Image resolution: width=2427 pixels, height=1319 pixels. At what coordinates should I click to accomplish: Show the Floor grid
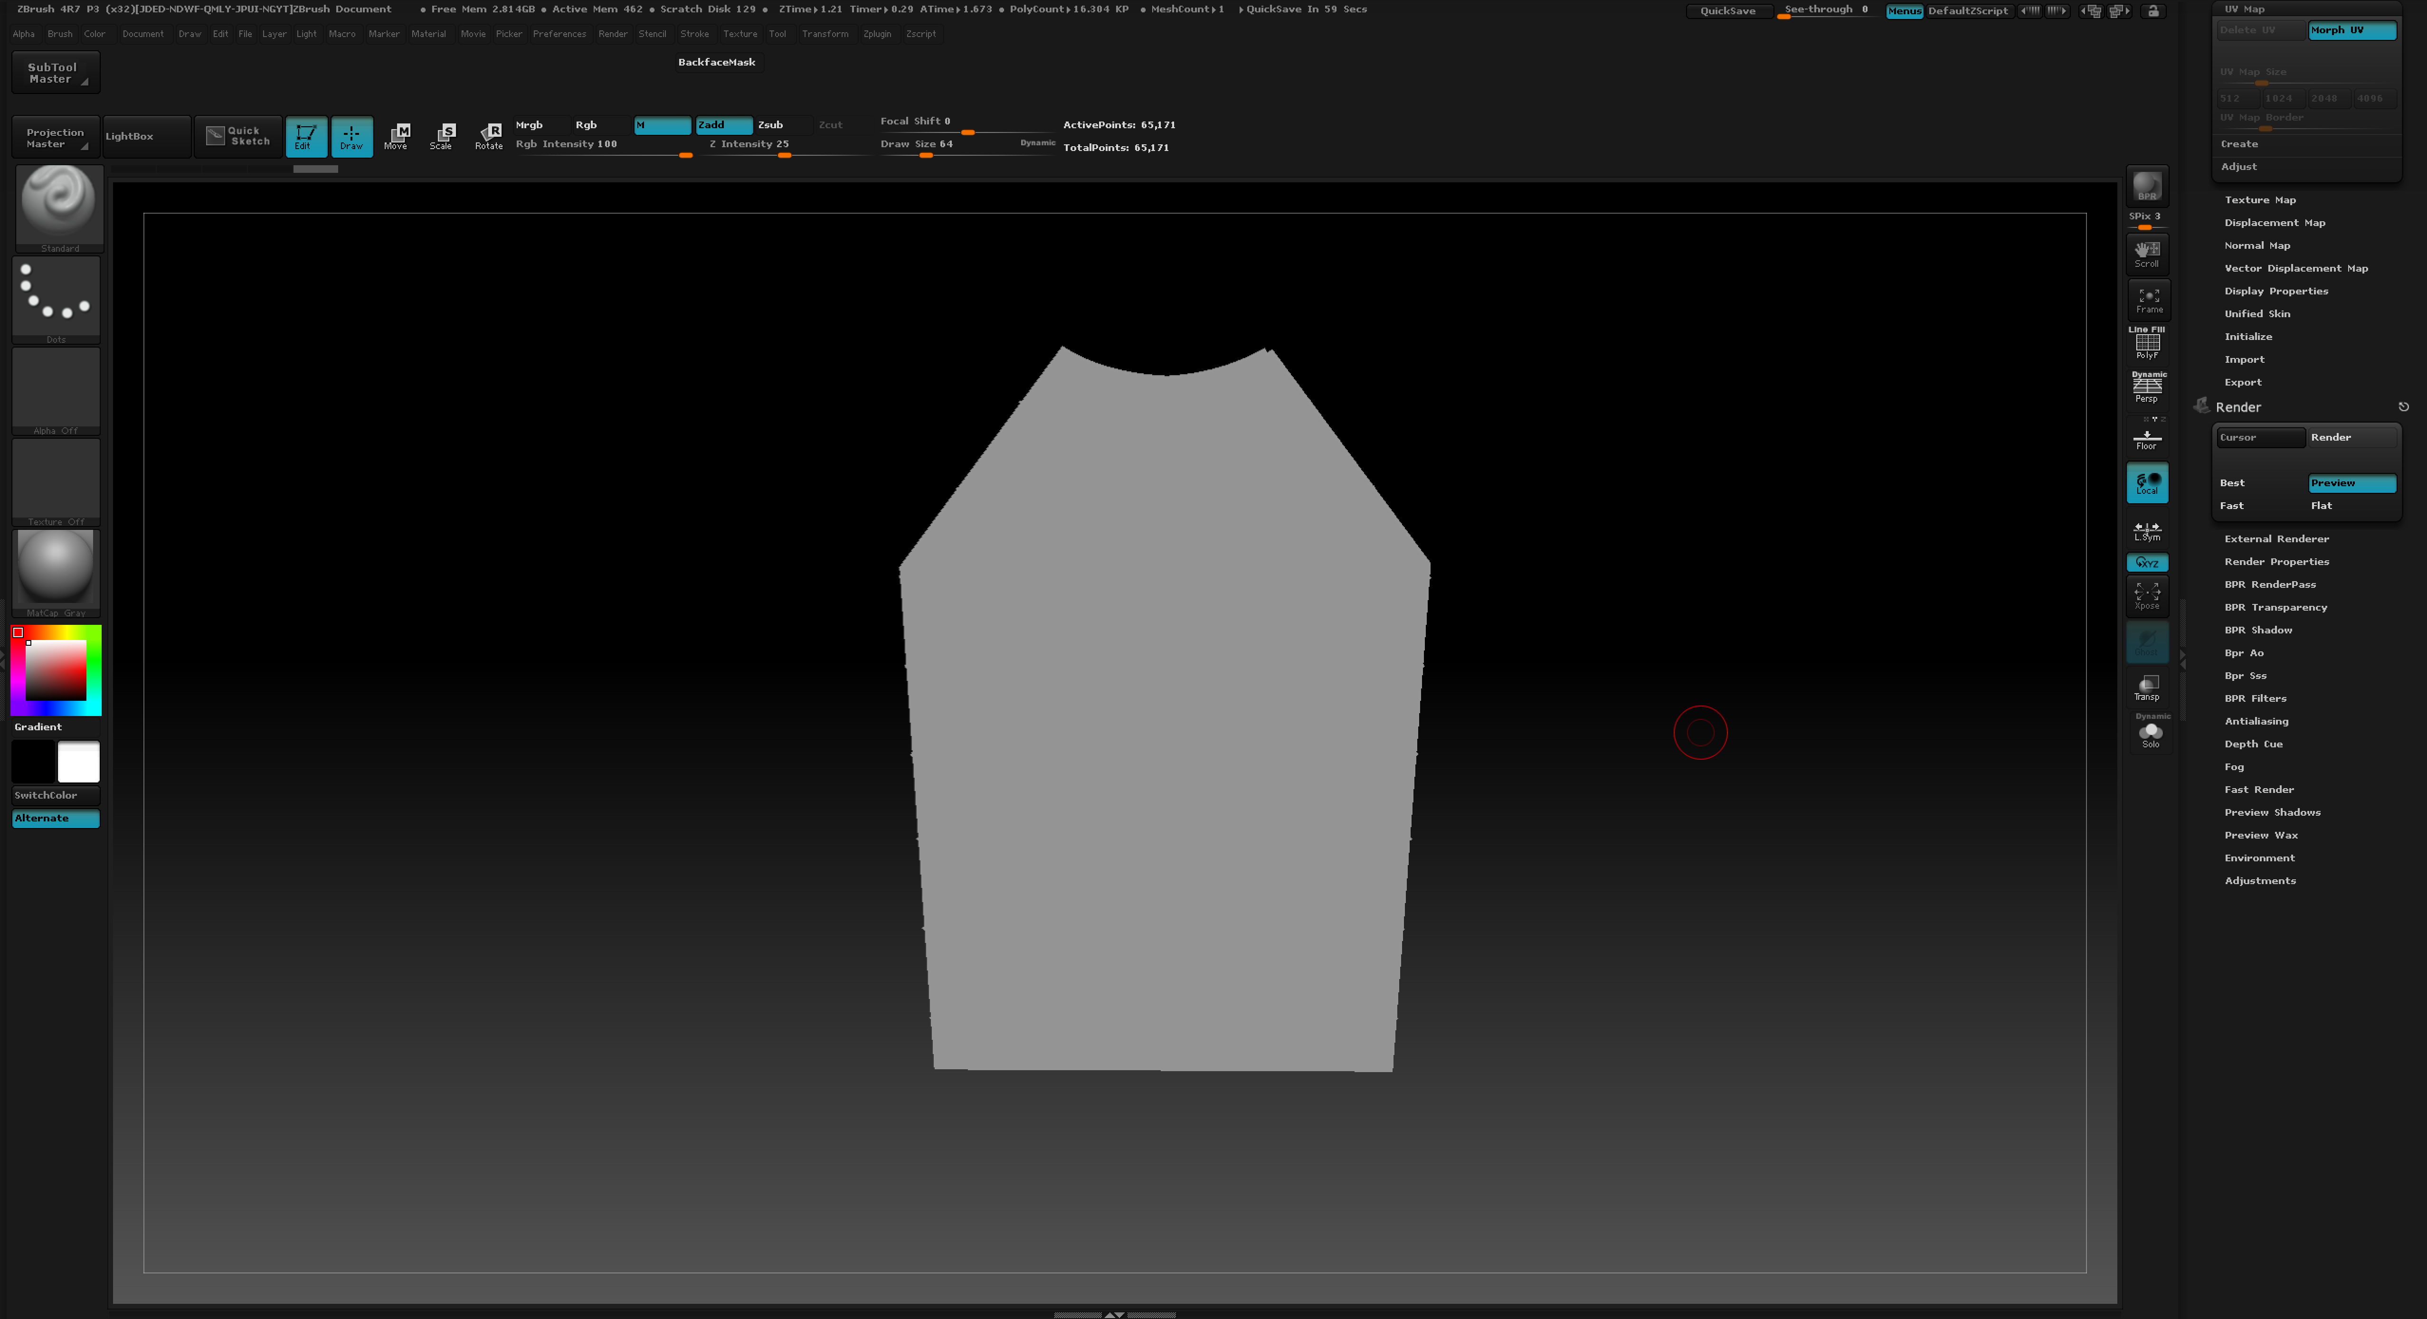[2147, 438]
